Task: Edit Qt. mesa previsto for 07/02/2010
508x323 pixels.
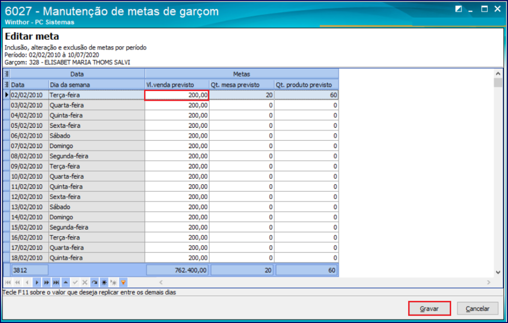Action: pos(241,146)
